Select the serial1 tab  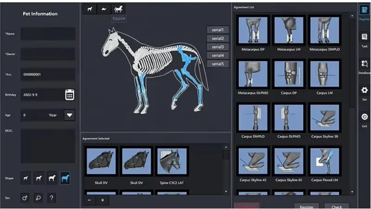click(x=218, y=30)
